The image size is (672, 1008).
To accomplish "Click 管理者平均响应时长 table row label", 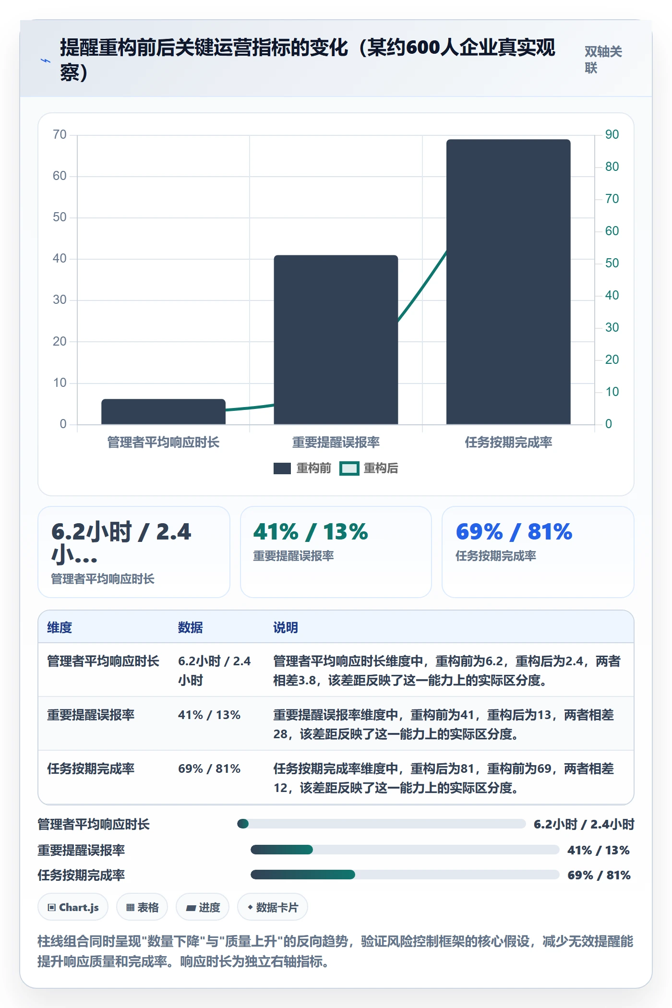I will coord(103,661).
